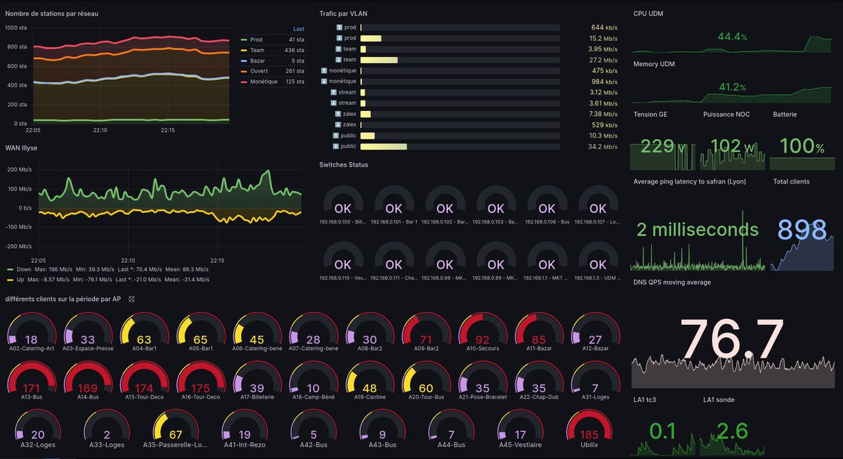
Task: Open the CPU UDM panel title menu
Action: (x=648, y=13)
